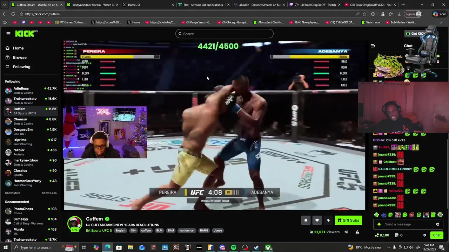
Task: Open the channel shop icon
Action: (x=397, y=235)
